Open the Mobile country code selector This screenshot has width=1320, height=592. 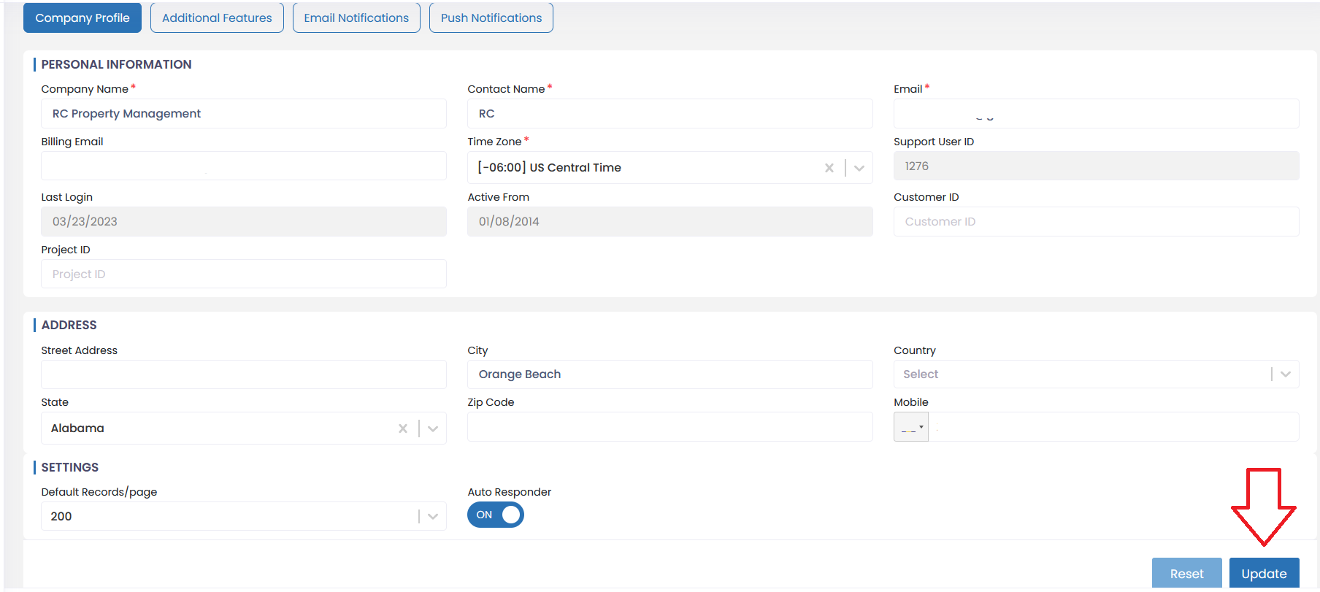[911, 427]
